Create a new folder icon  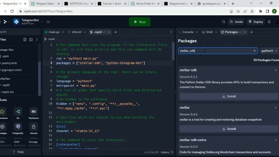(31, 40)
